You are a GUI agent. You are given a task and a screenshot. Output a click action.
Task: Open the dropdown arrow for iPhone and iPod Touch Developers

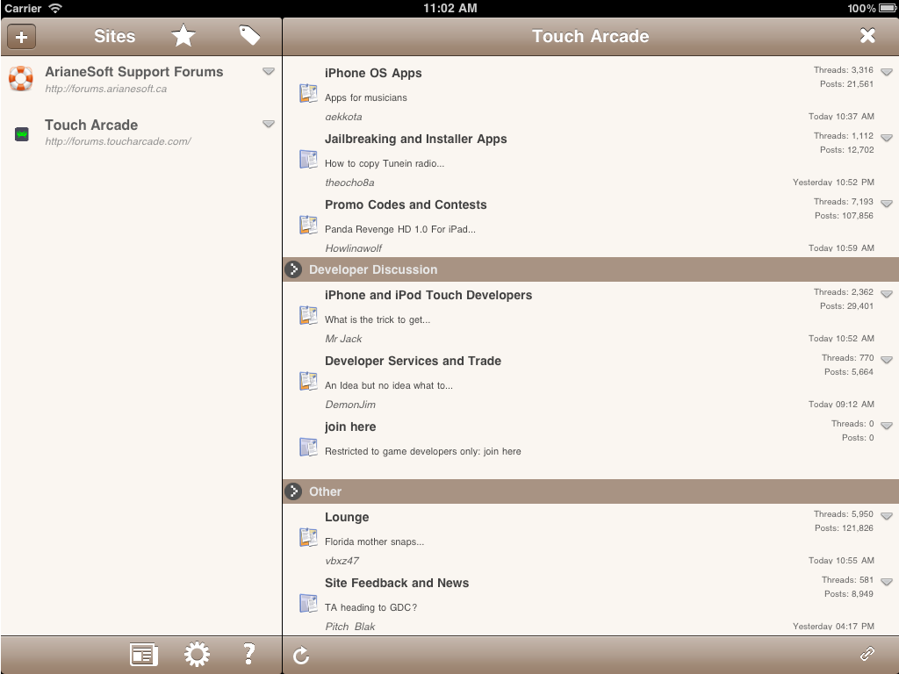click(887, 295)
